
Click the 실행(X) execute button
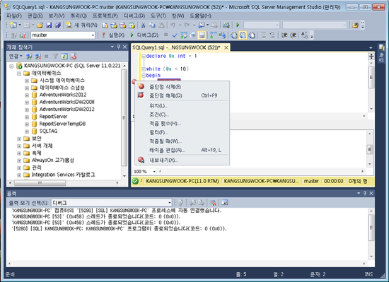[x=113, y=35]
